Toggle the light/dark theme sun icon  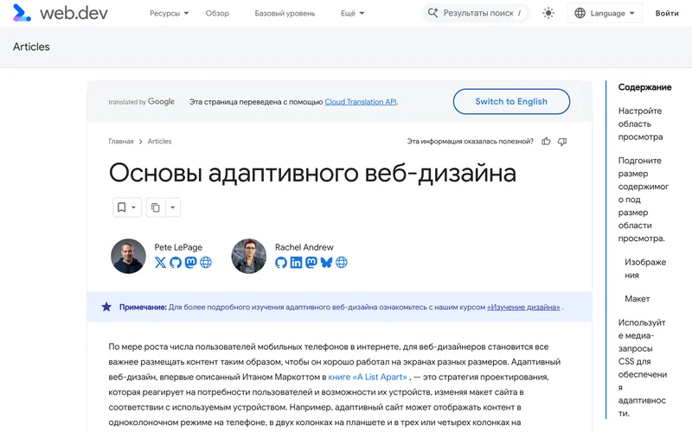pos(548,13)
